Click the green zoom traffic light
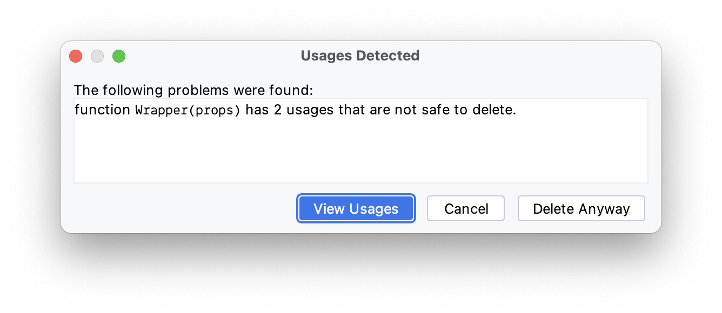722x313 pixels. pos(118,56)
